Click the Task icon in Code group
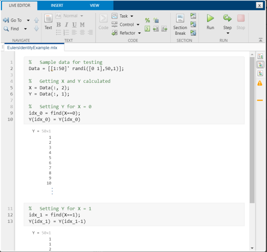The height and width of the screenshot is (252, 267). coord(114,16)
